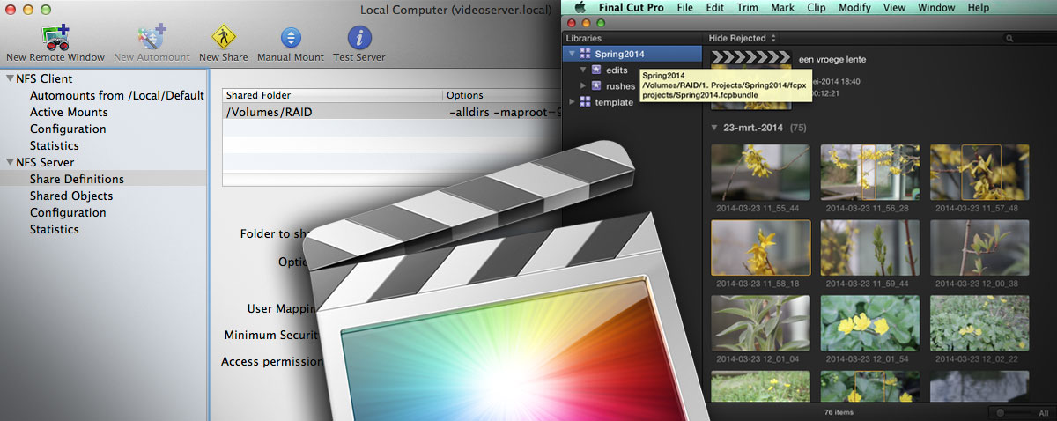Click the New Share road-sign icon
The height and width of the screenshot is (421, 1057).
pyautogui.click(x=222, y=38)
